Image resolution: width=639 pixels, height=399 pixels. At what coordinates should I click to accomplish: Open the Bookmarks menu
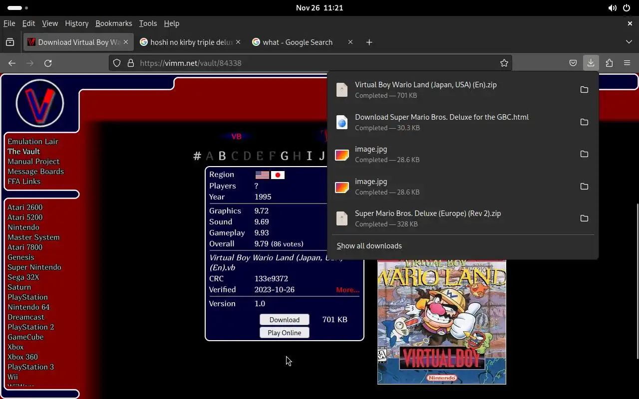114,23
